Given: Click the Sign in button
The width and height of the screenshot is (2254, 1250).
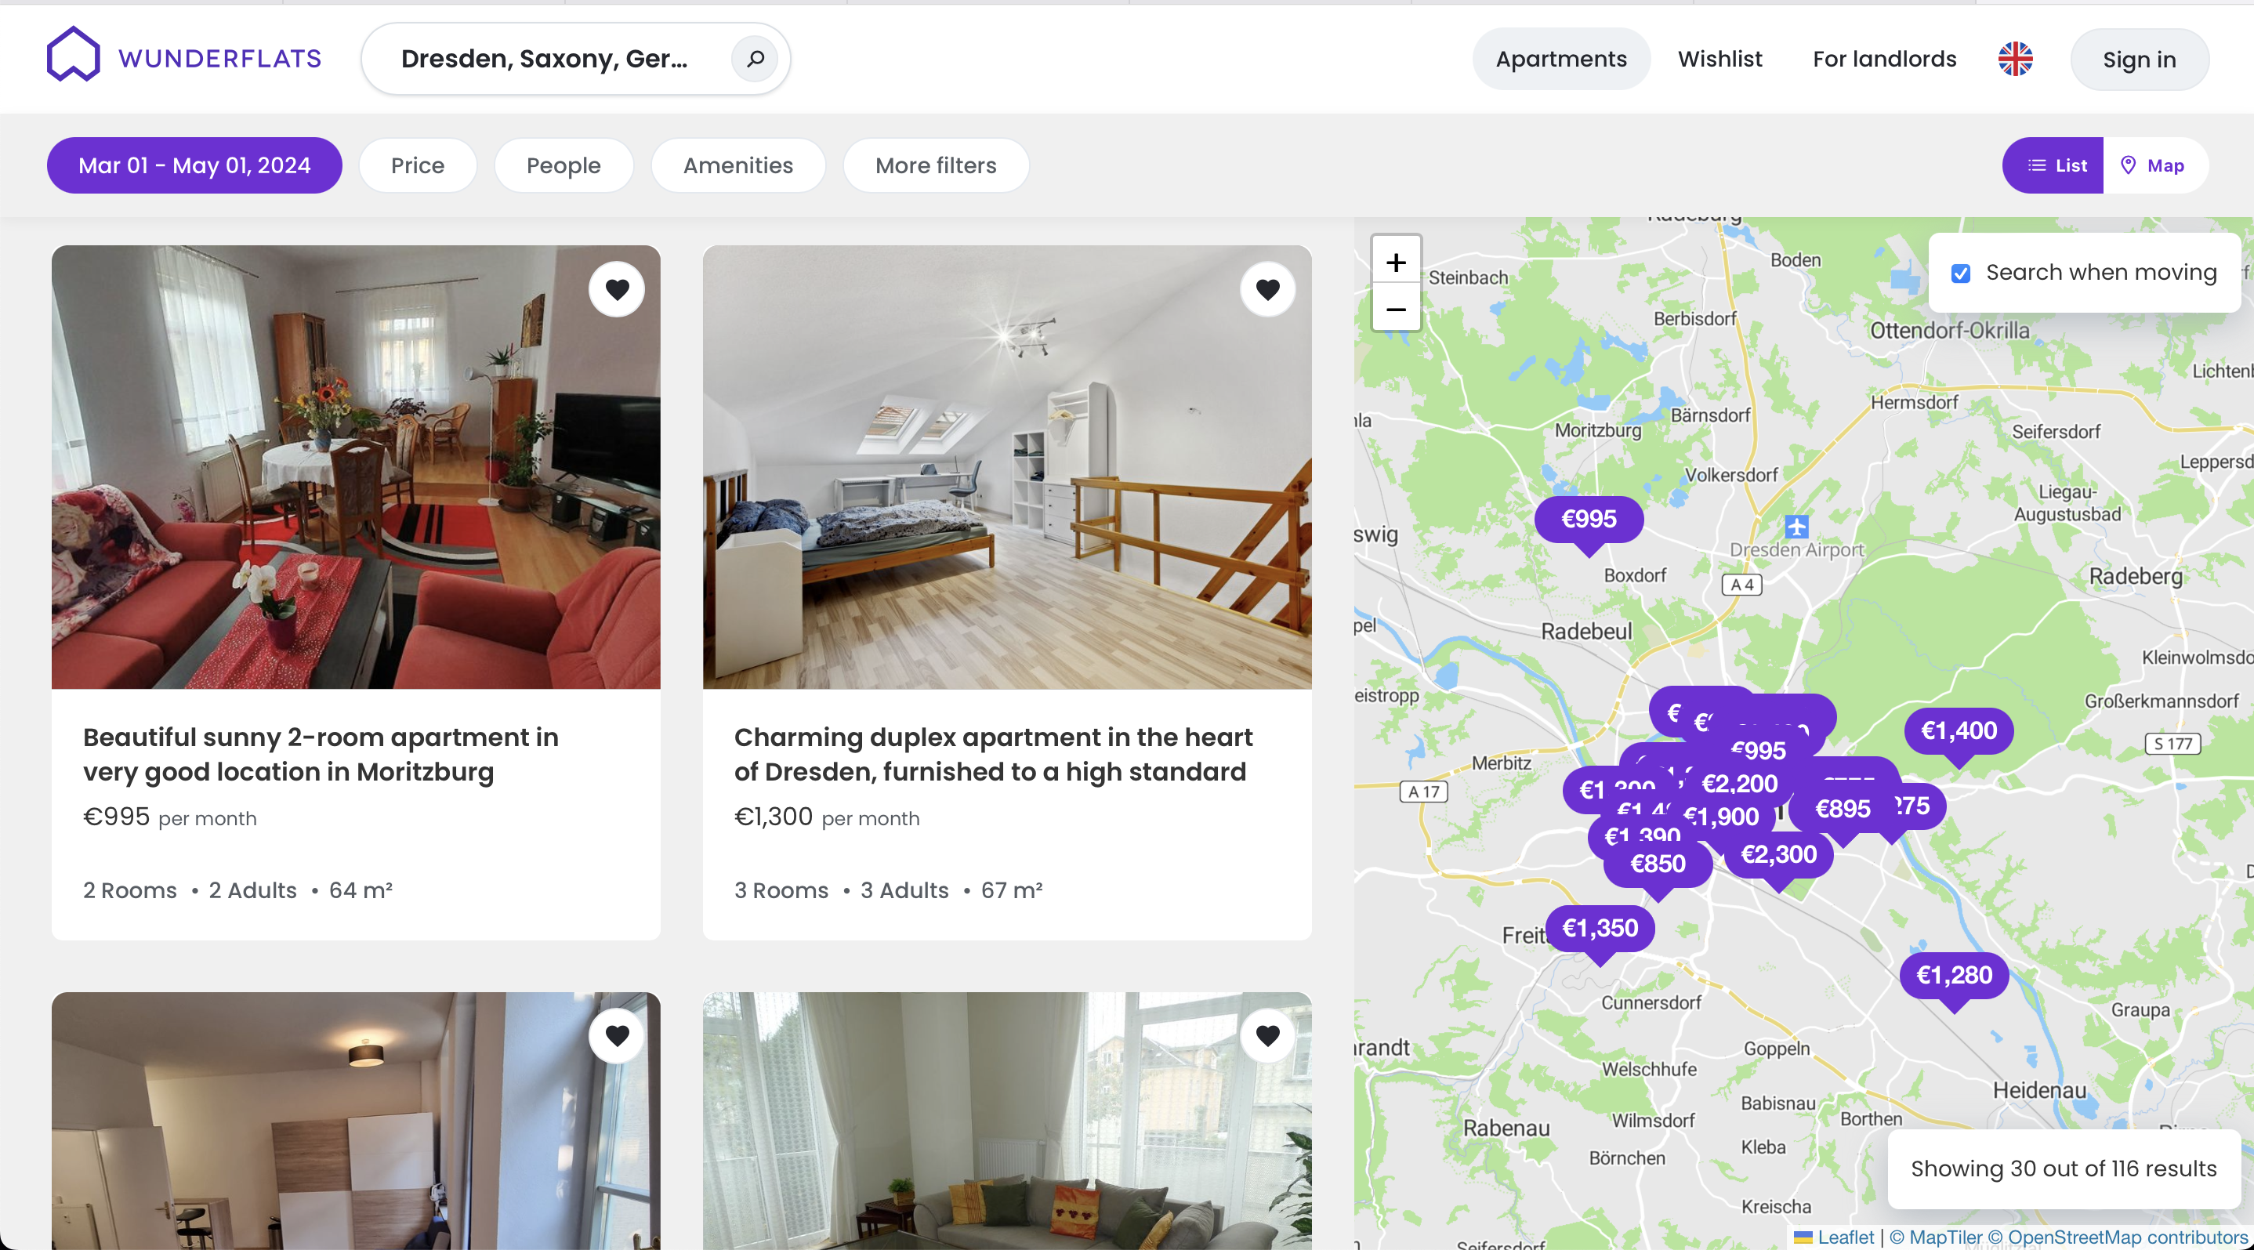Looking at the screenshot, I should pyautogui.click(x=2139, y=60).
